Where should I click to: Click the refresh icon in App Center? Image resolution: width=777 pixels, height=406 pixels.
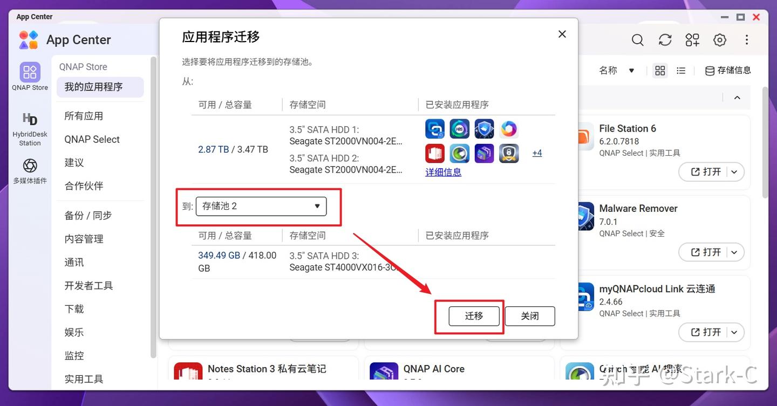tap(665, 40)
